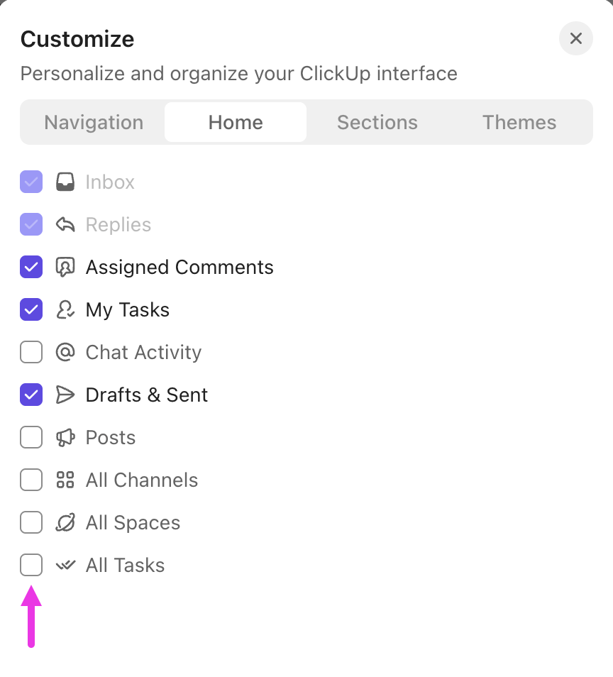Click the Replies arrow icon
This screenshot has width=613, height=677.
point(65,224)
